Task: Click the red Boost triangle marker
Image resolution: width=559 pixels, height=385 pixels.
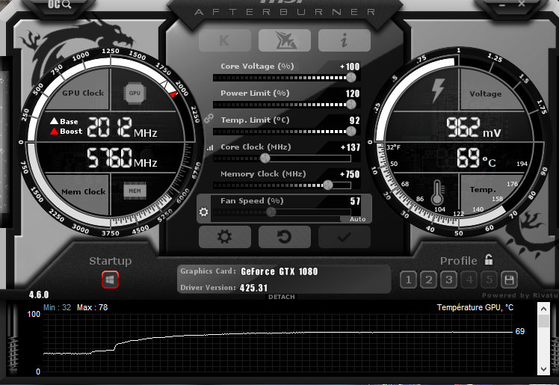Action: coord(54,131)
